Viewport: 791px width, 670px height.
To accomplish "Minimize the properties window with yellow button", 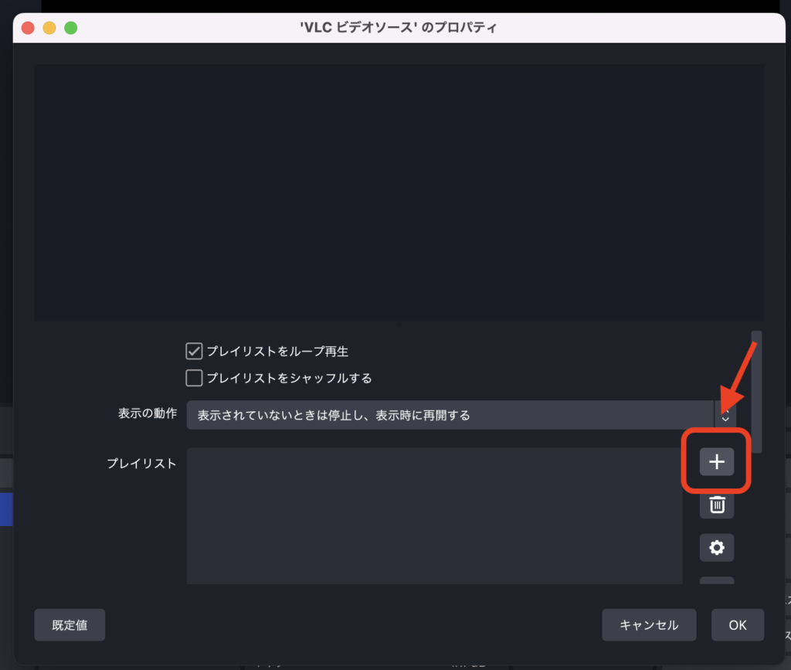I will [x=49, y=28].
